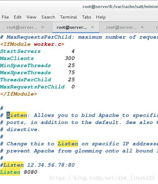Click the '# ports, in addition' comment line
This screenshot has height=184, width=158.
click(x=79, y=122)
